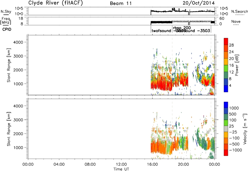Click the "10^5" tick left of sky noise panel
Viewport: 248px width, 171px height.
pyautogui.click(x=19, y=8)
